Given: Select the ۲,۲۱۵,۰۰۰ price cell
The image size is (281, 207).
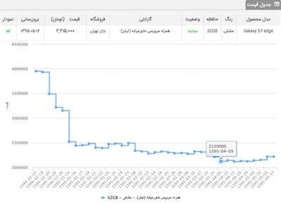Looking at the screenshot, I should (65, 31).
